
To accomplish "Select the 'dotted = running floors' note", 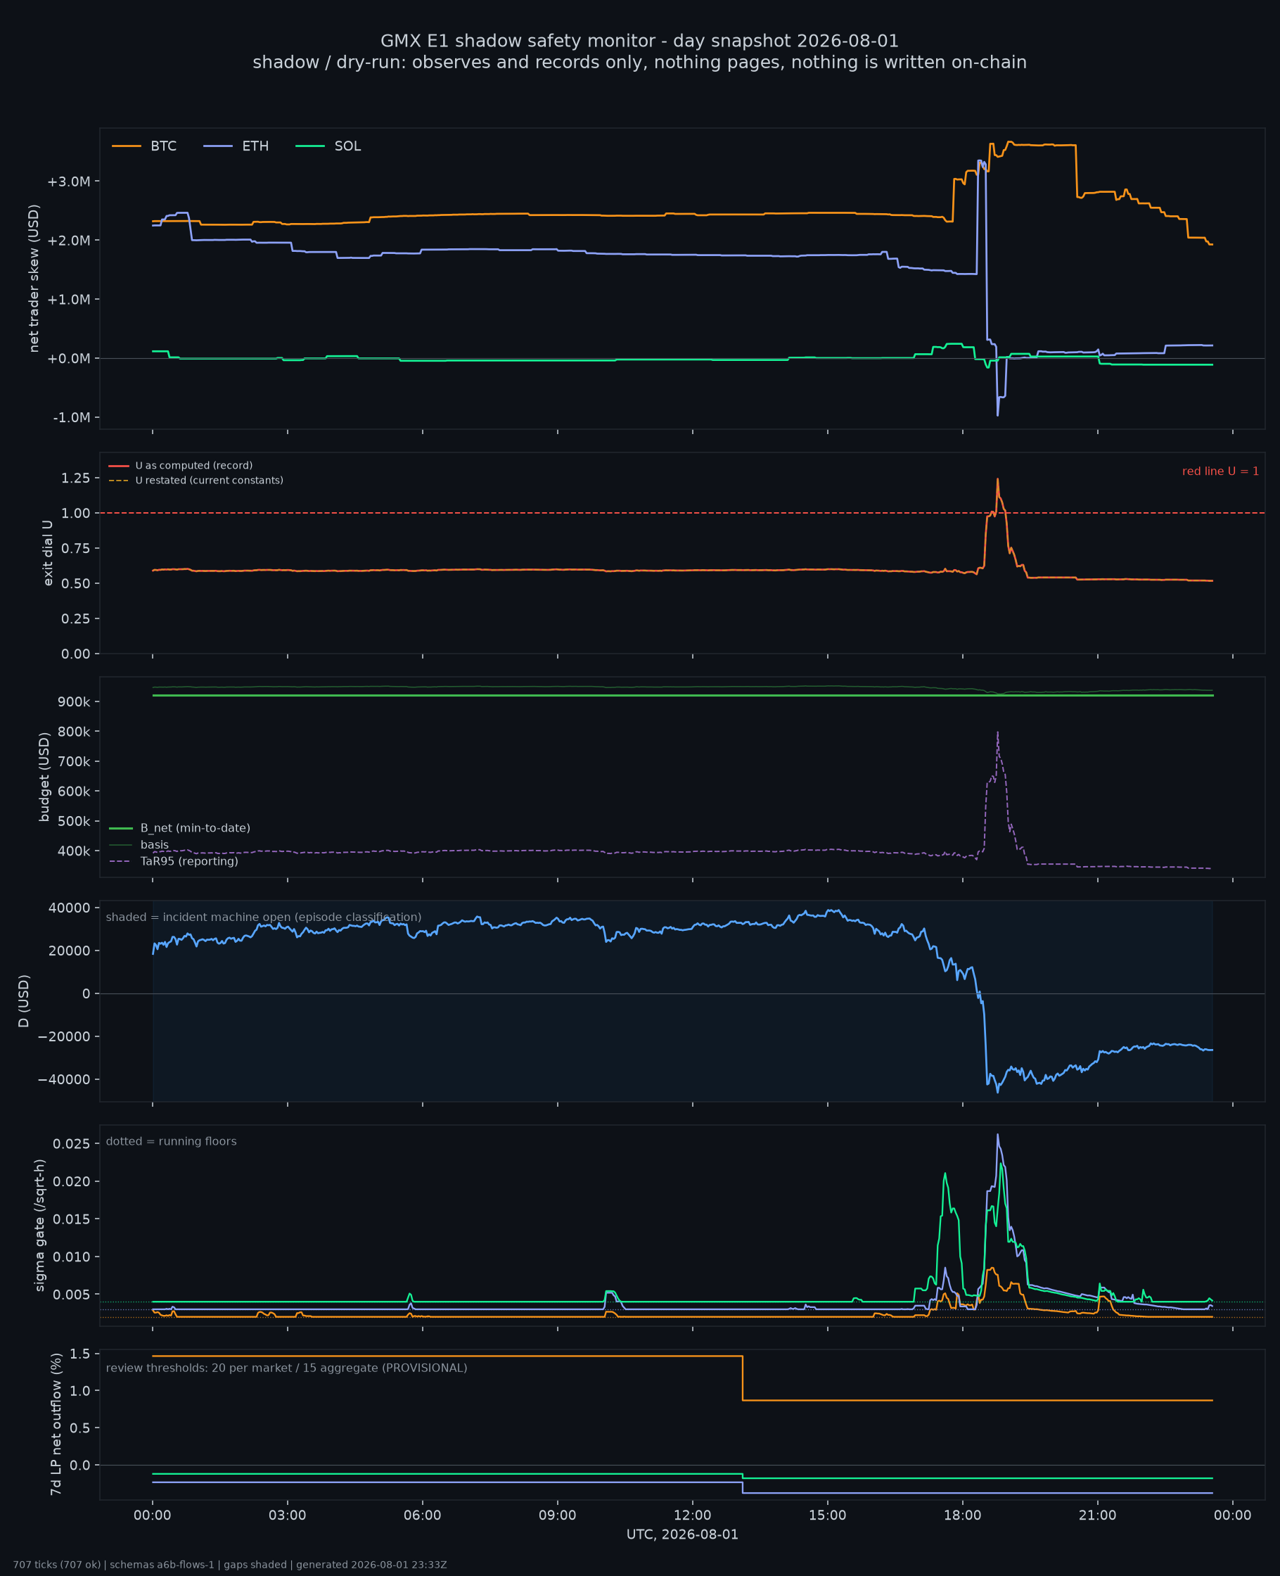I will point(171,1142).
